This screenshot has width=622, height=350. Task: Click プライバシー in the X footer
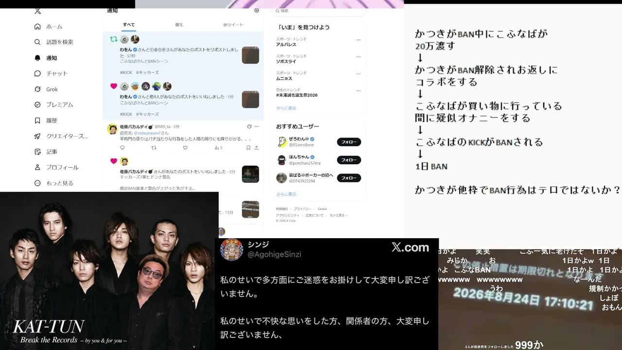(302, 209)
